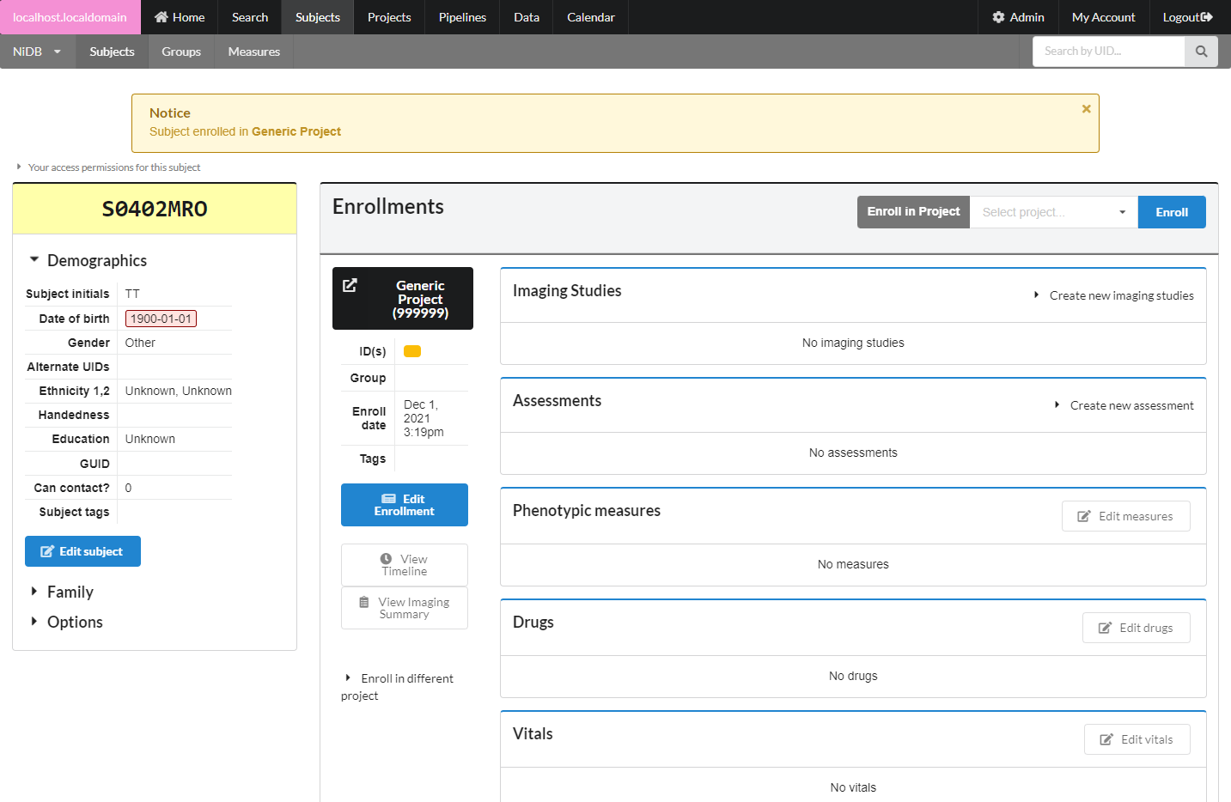
Task: Dismiss the notice with the X icon
Action: [x=1086, y=109]
